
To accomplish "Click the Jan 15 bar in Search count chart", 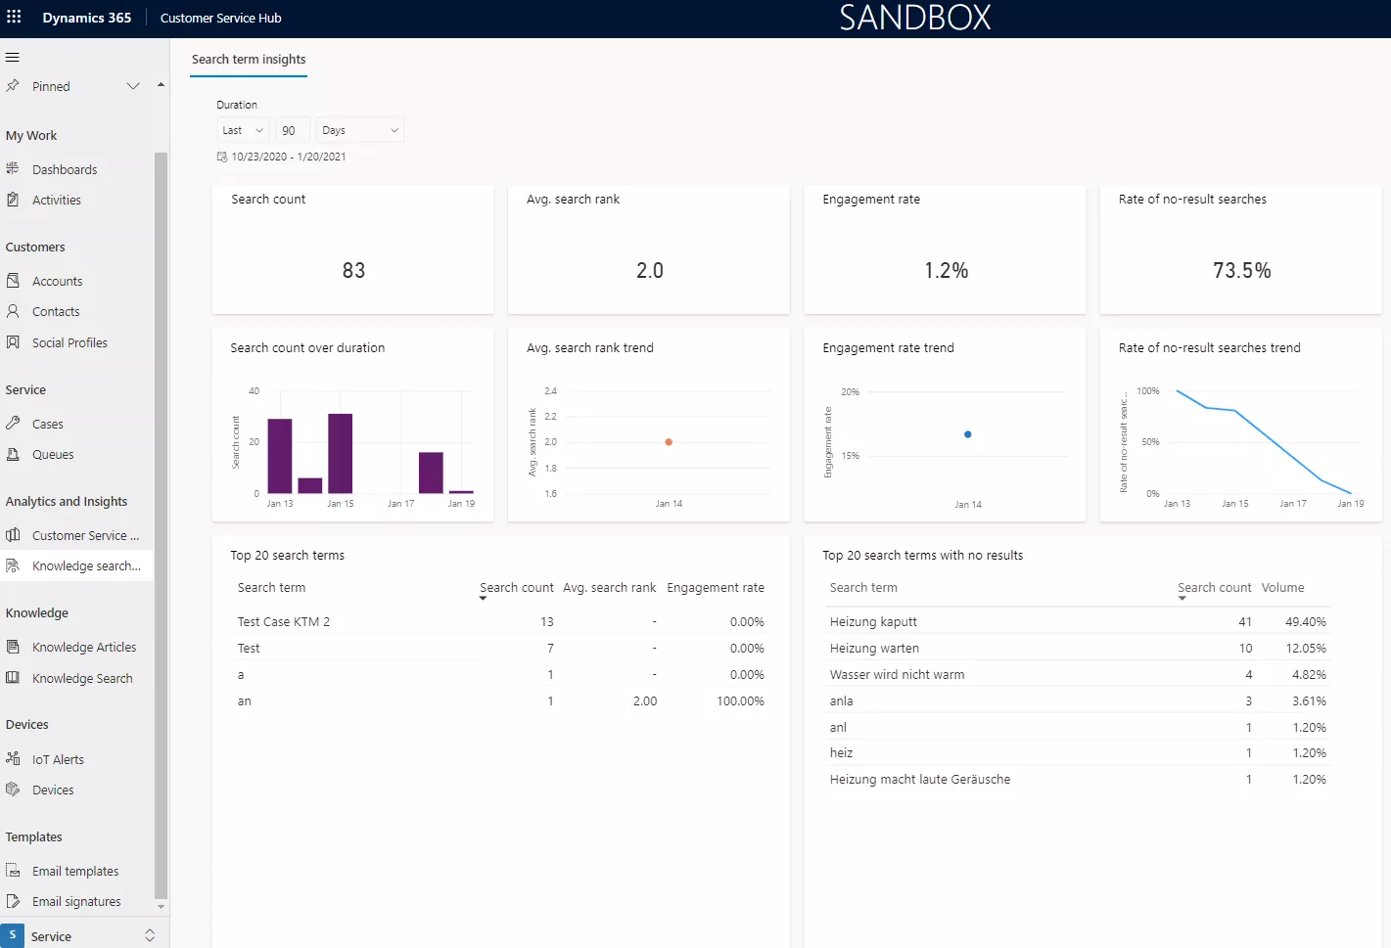I will point(340,453).
